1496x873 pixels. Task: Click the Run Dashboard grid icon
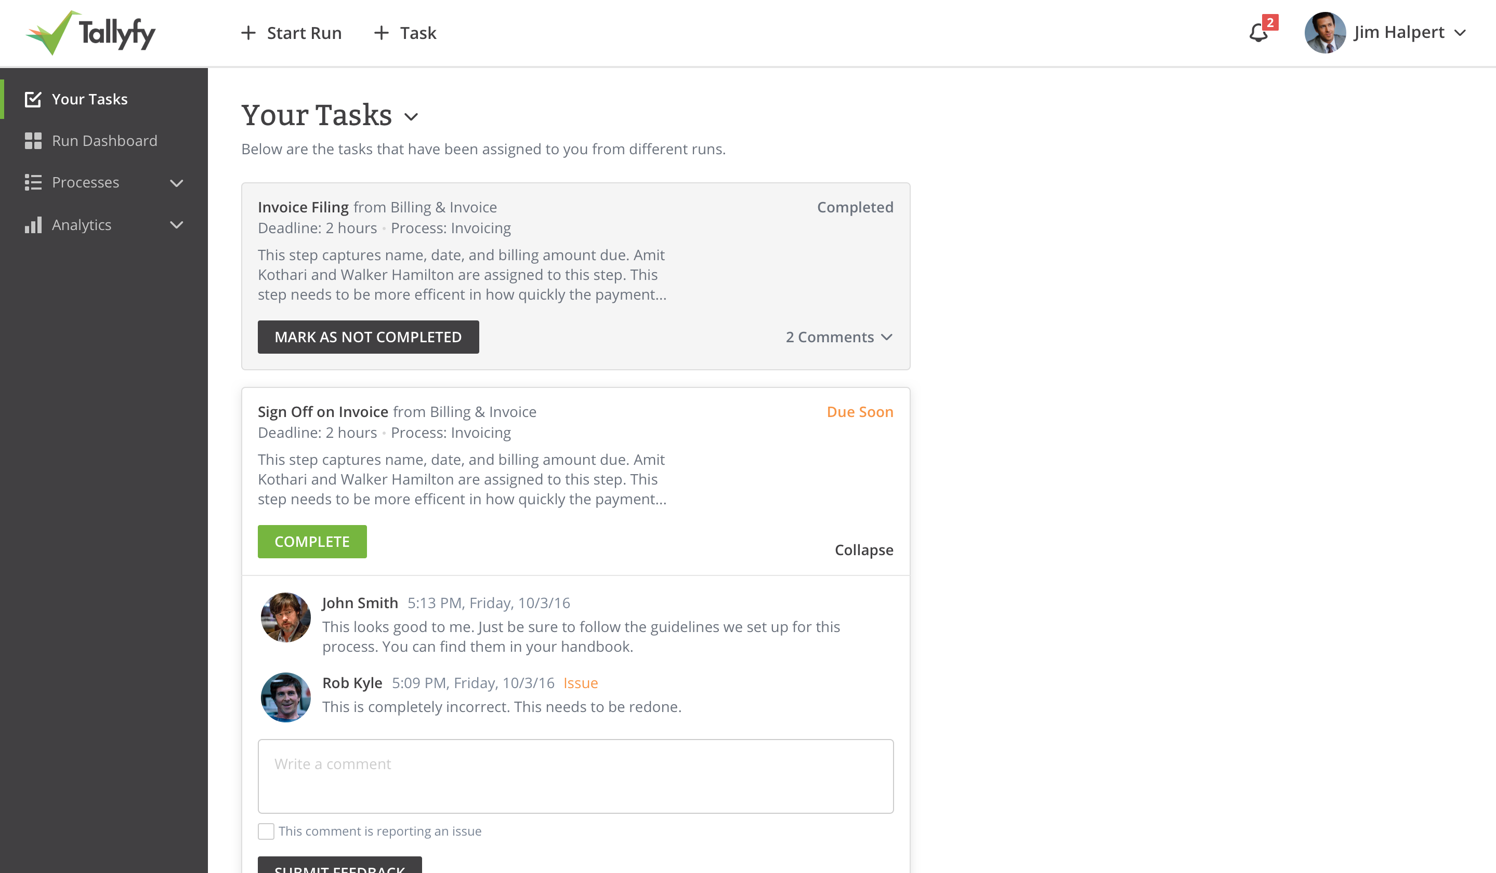pos(33,141)
